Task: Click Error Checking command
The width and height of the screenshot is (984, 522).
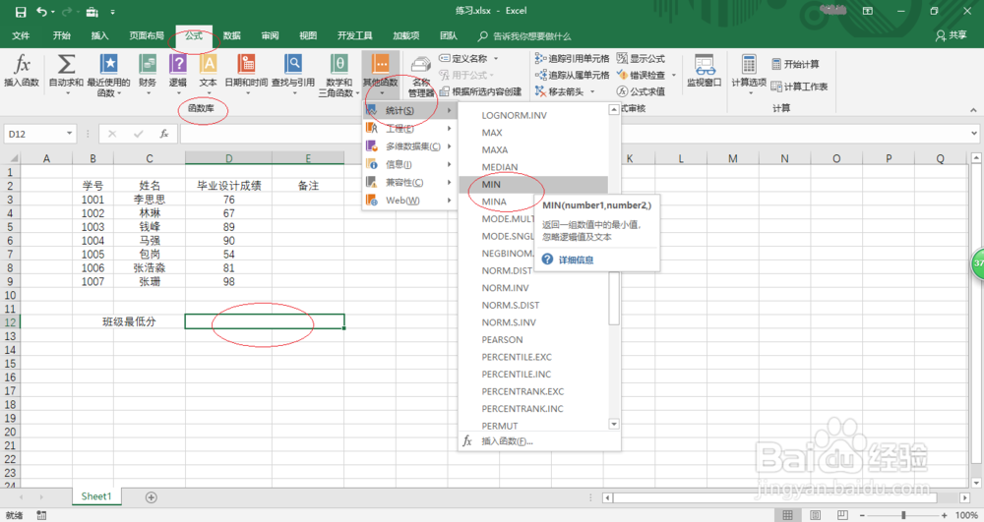Action: click(641, 75)
